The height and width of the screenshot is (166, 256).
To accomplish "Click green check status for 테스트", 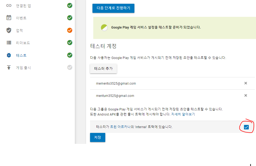I will point(70,55).
